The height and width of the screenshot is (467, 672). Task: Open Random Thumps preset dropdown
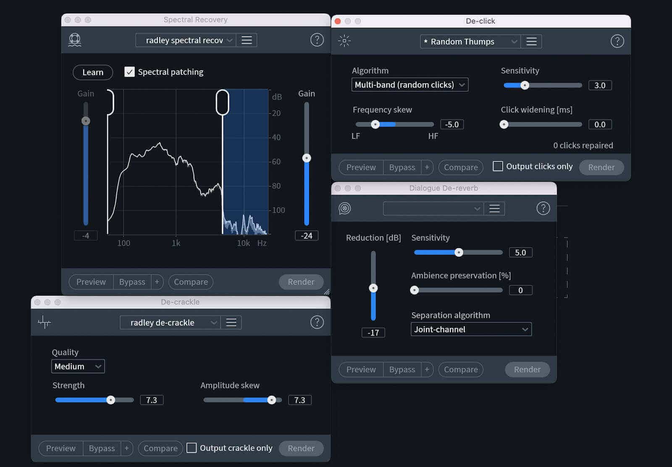click(x=470, y=41)
